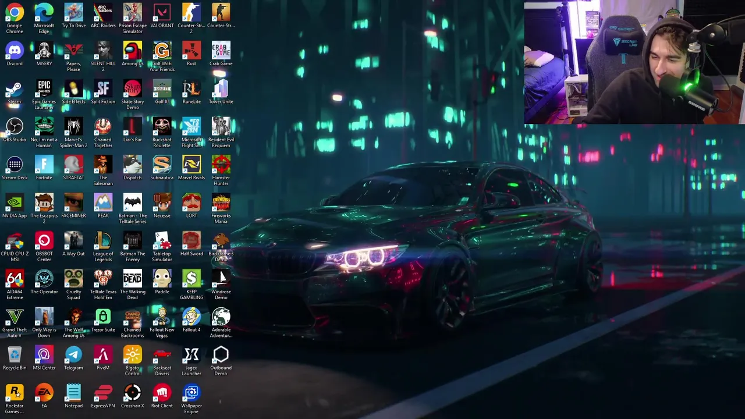This screenshot has width=745, height=419.
Task: Select the Buckshot Roulette icon
Action: 162,127
